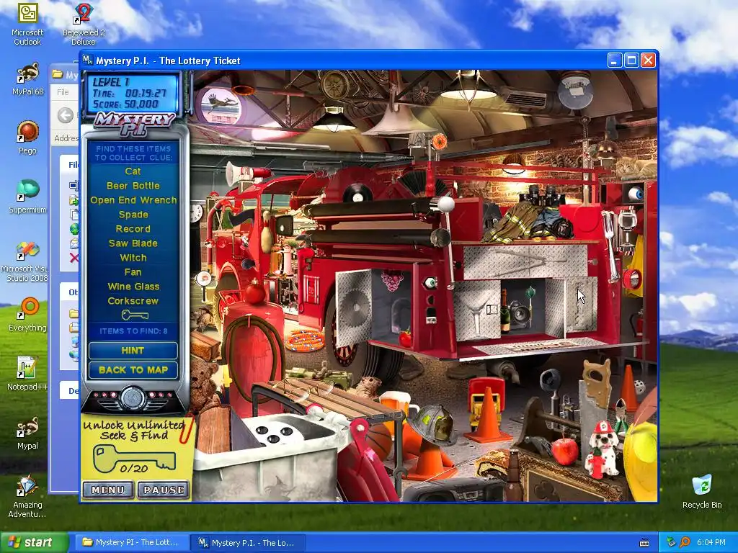Viewport: 738px width, 553px height.
Task: Select 'Saw Blade' in the item list
Action: [x=133, y=243]
